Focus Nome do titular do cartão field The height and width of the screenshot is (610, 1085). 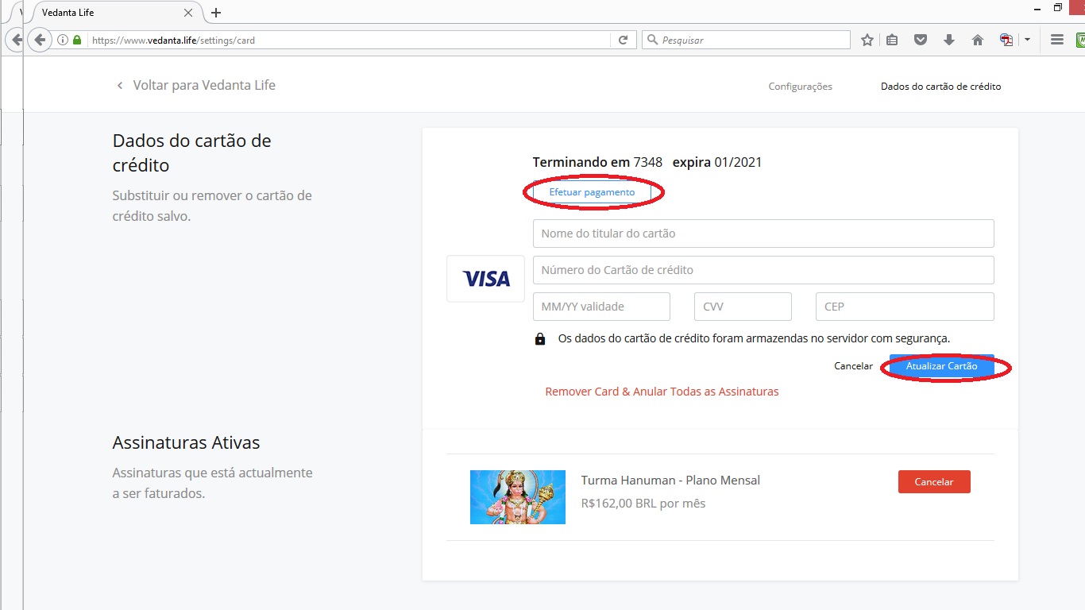point(763,234)
